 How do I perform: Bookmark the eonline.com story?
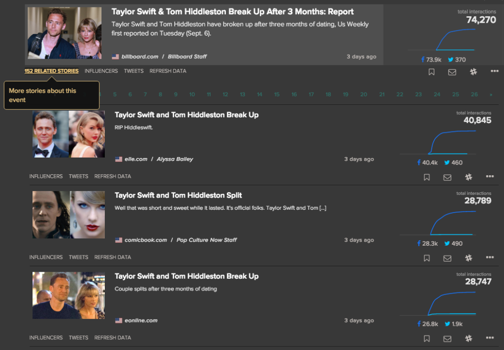click(x=426, y=338)
